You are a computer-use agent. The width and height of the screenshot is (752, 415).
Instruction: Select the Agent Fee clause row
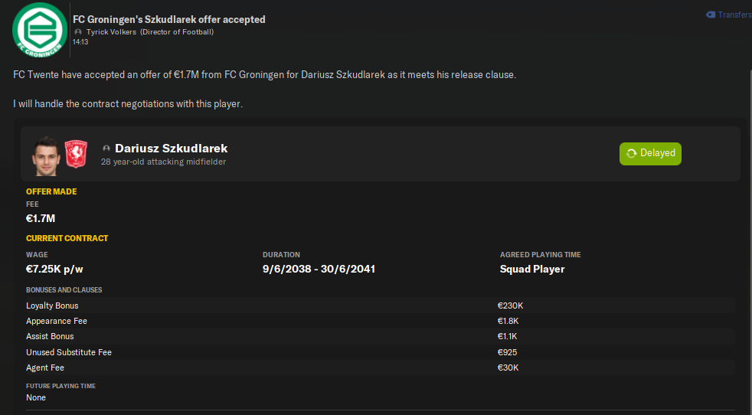(x=380, y=368)
